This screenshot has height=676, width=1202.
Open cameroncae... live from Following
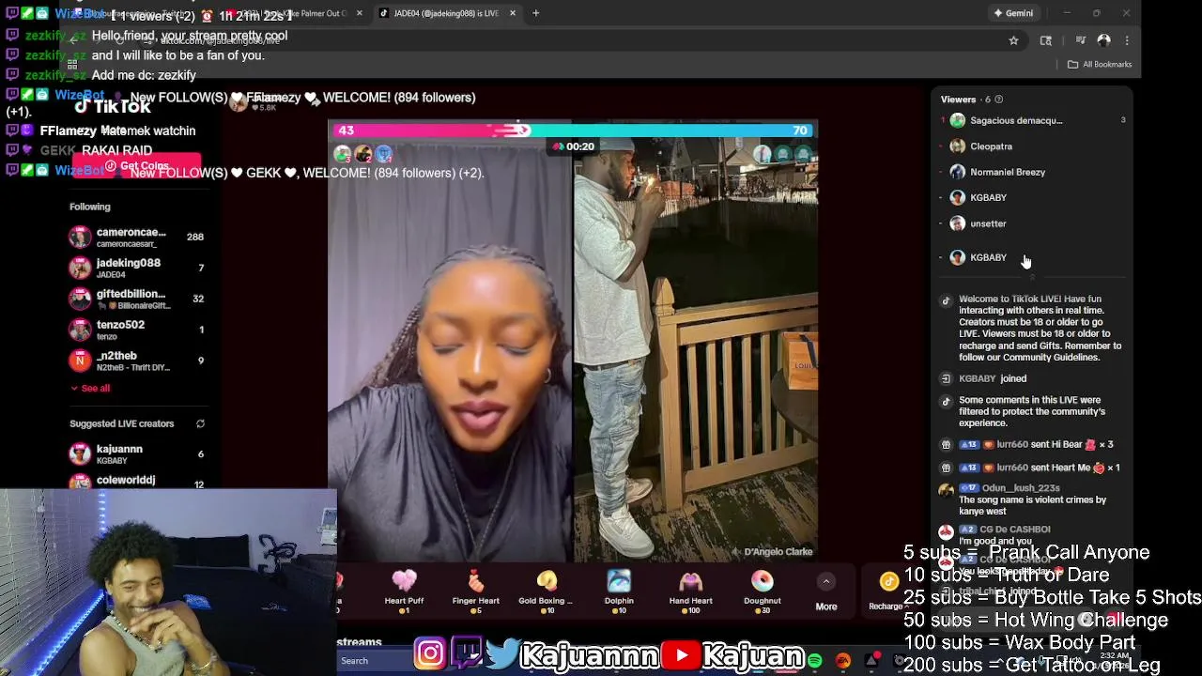(136, 237)
